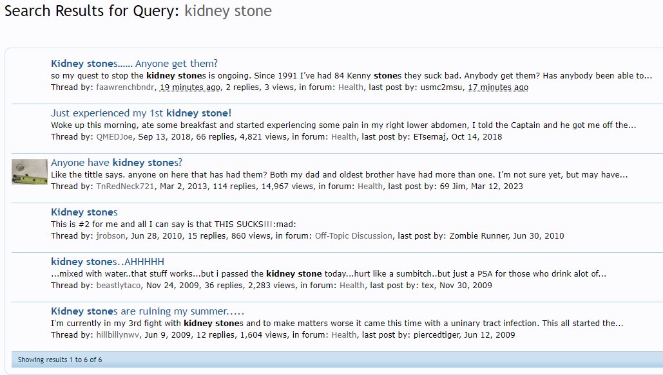
Task: Open "Anyone have kidney stones?" thread
Action: [x=116, y=163]
